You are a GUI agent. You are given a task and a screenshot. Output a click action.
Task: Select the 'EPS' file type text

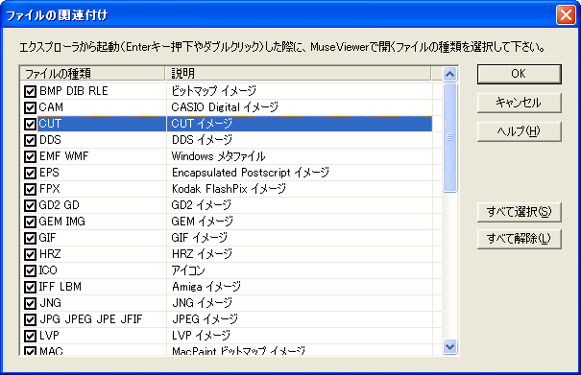click(x=49, y=173)
